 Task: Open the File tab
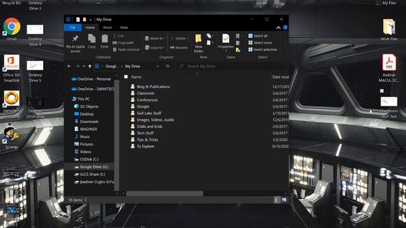click(x=72, y=27)
